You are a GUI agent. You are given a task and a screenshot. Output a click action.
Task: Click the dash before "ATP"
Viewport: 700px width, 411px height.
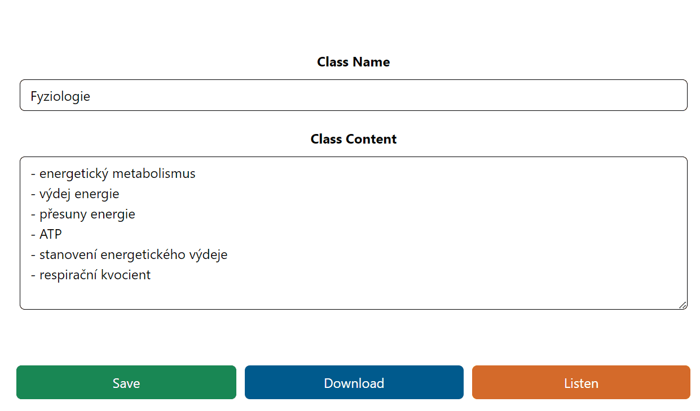[x=33, y=235]
